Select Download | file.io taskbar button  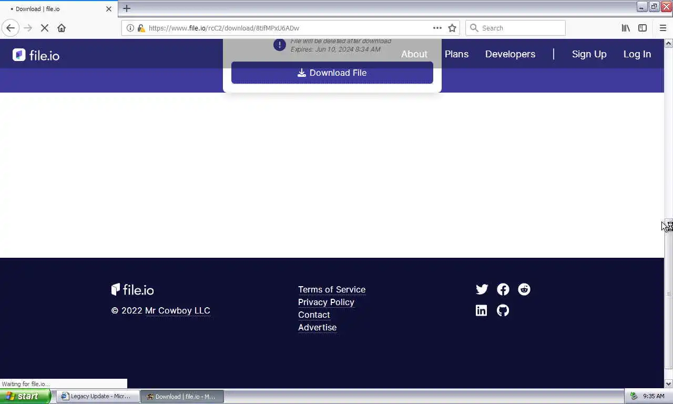tap(182, 396)
